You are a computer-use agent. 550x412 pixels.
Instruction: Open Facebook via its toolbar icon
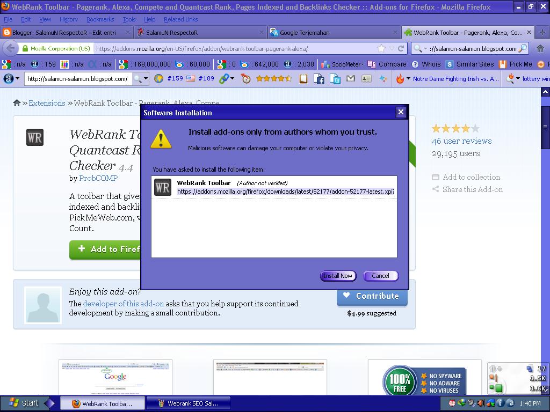point(319,79)
